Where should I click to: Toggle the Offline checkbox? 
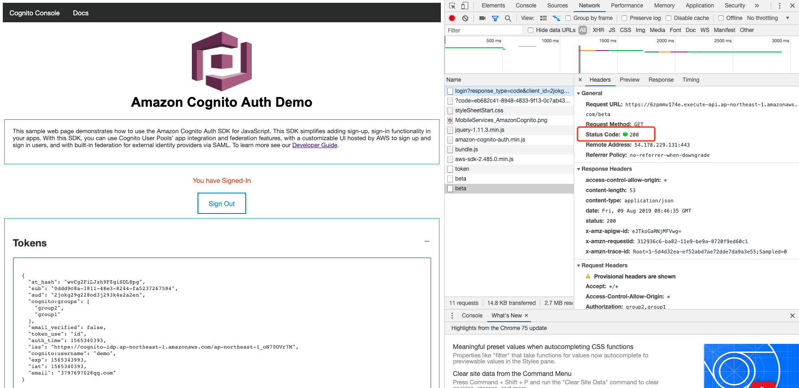click(721, 18)
